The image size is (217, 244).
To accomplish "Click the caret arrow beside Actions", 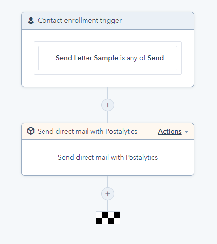I will 186,132.
